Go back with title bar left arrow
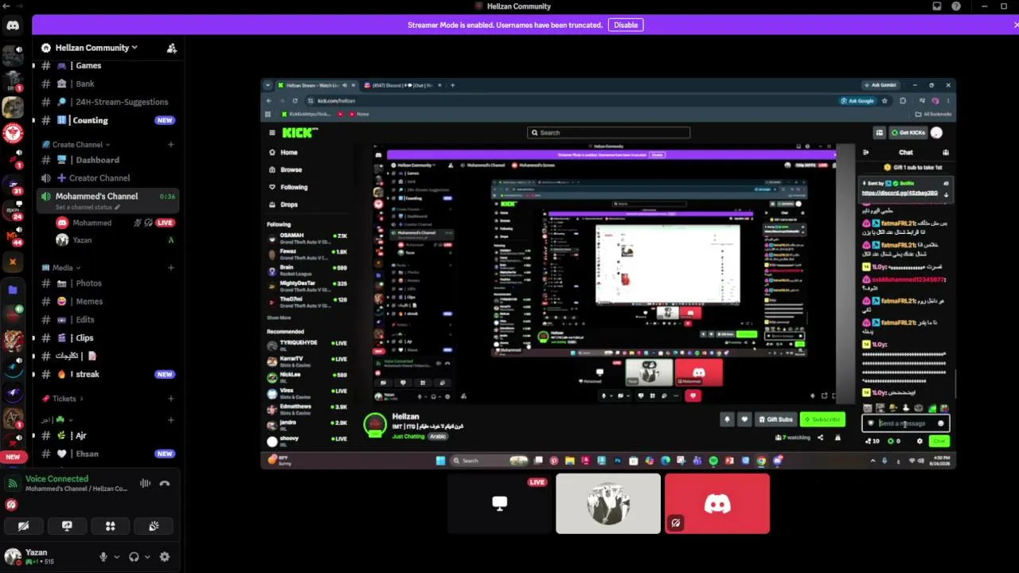The width and height of the screenshot is (1019, 573). [7, 6]
